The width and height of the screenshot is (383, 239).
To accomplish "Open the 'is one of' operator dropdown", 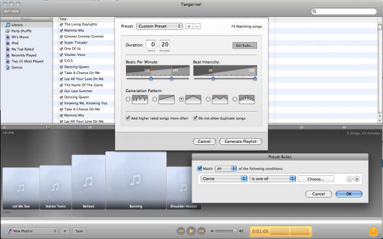I will point(273,179).
